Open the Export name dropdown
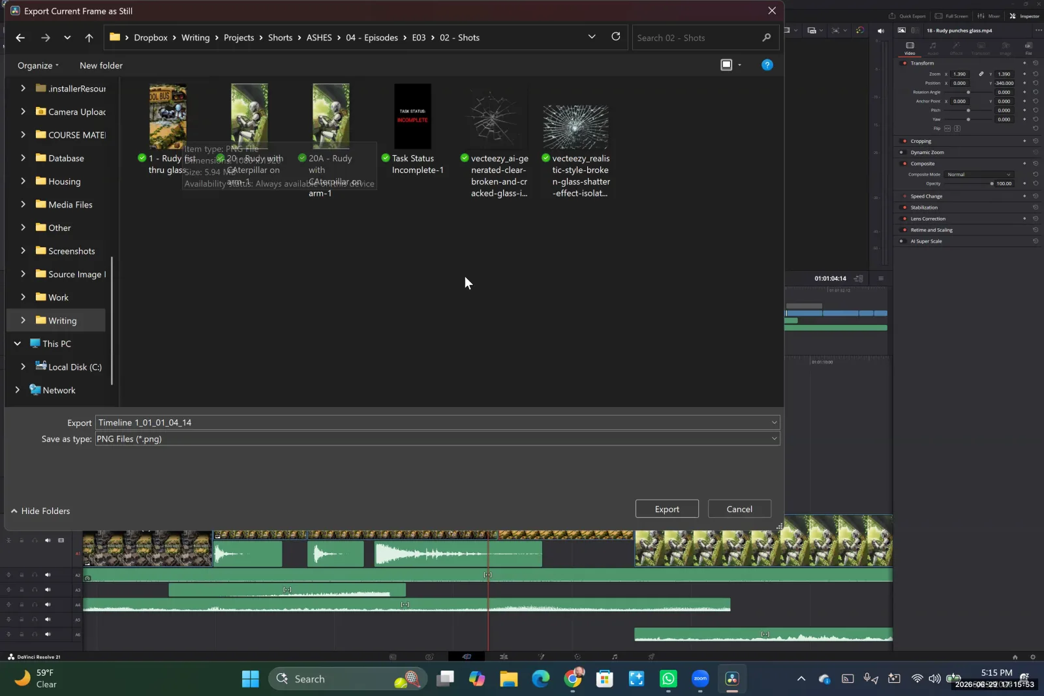Viewport: 1044px width, 696px height. [x=775, y=423]
